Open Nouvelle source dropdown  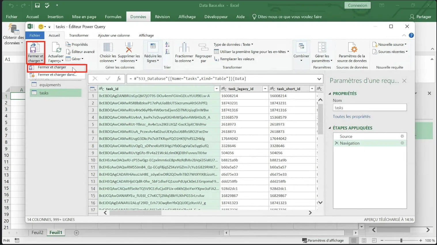tap(389, 44)
